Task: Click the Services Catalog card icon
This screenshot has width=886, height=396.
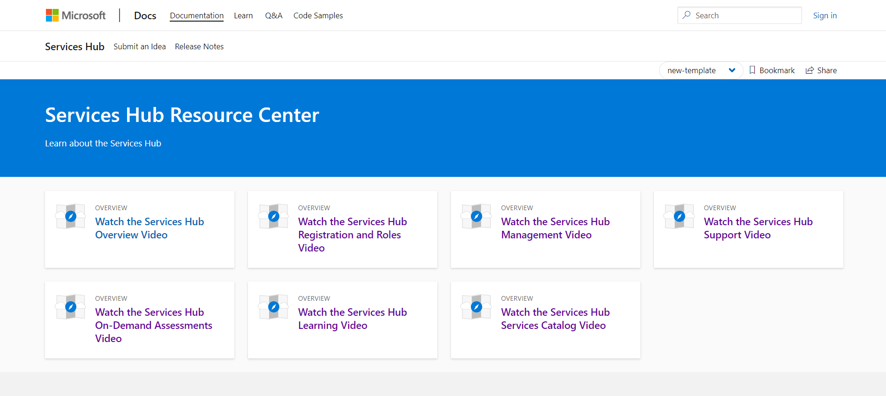Action: 476,307
